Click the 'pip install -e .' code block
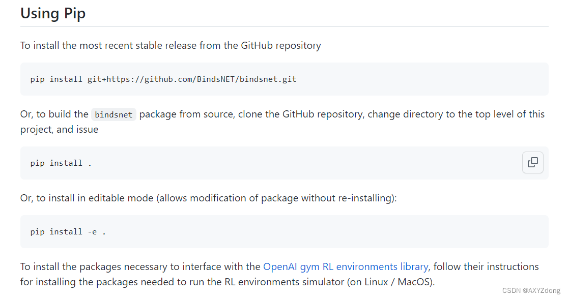This screenshot has height=299, width=568. click(284, 232)
